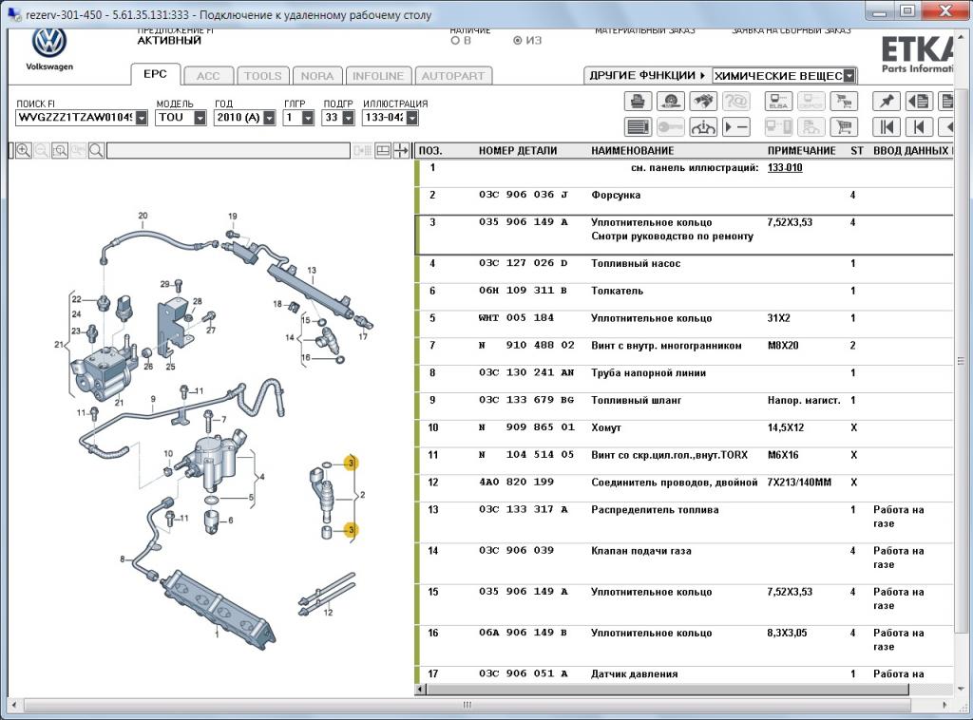
Task: Click the НАИМЕНОВАНИЕ column header
Action: click(632, 151)
